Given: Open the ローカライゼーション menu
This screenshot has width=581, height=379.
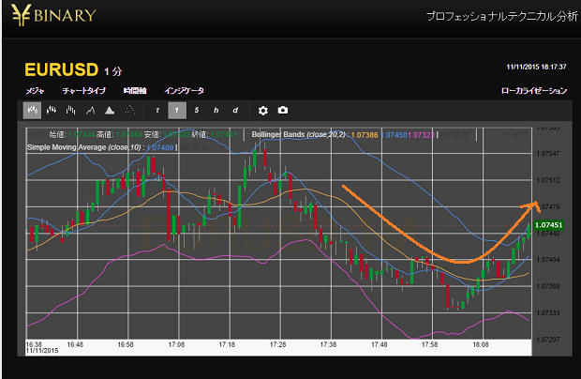Looking at the screenshot, I should (534, 90).
